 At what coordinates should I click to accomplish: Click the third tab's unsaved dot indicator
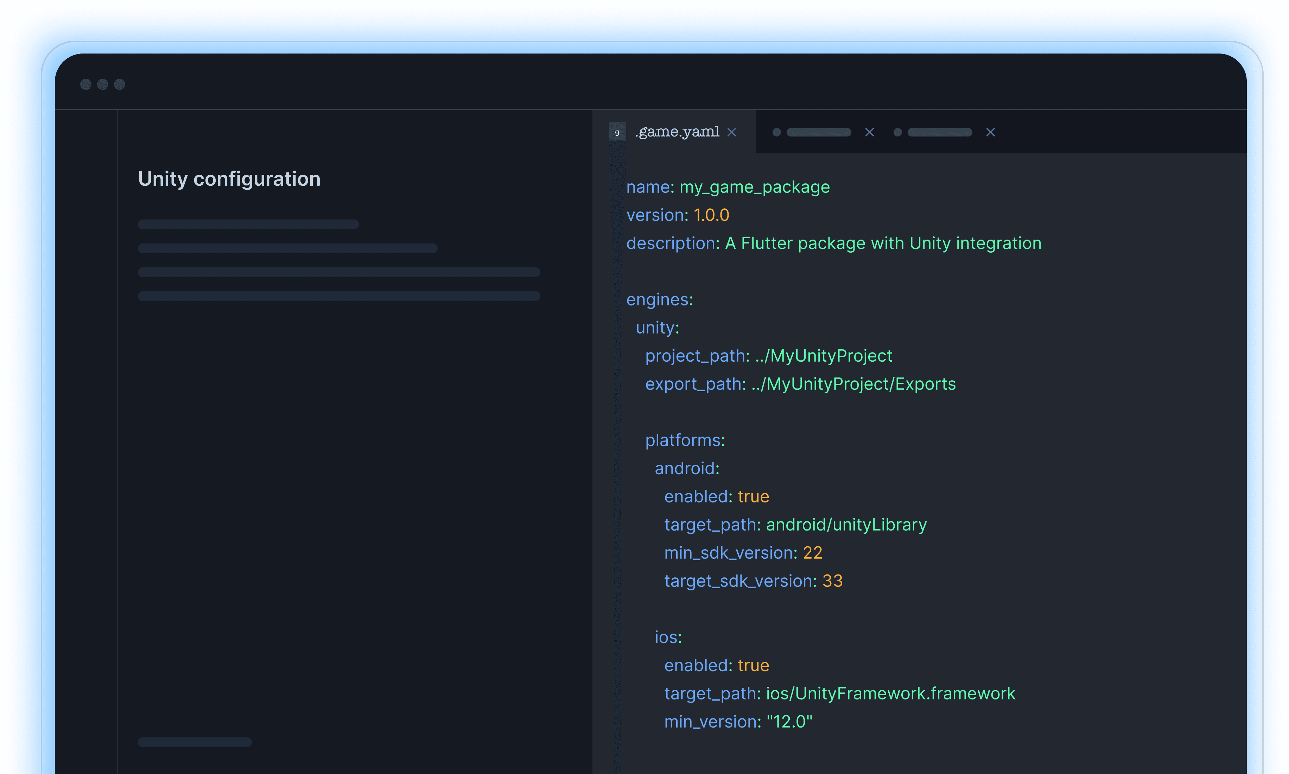point(897,133)
